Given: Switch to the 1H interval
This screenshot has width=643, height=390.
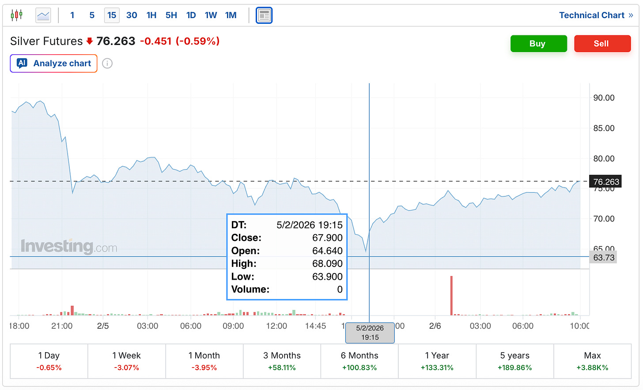Looking at the screenshot, I should [x=151, y=15].
